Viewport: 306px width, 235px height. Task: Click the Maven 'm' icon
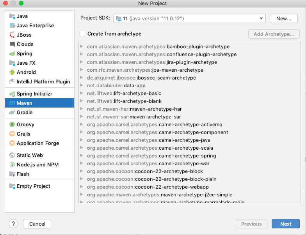(12, 103)
